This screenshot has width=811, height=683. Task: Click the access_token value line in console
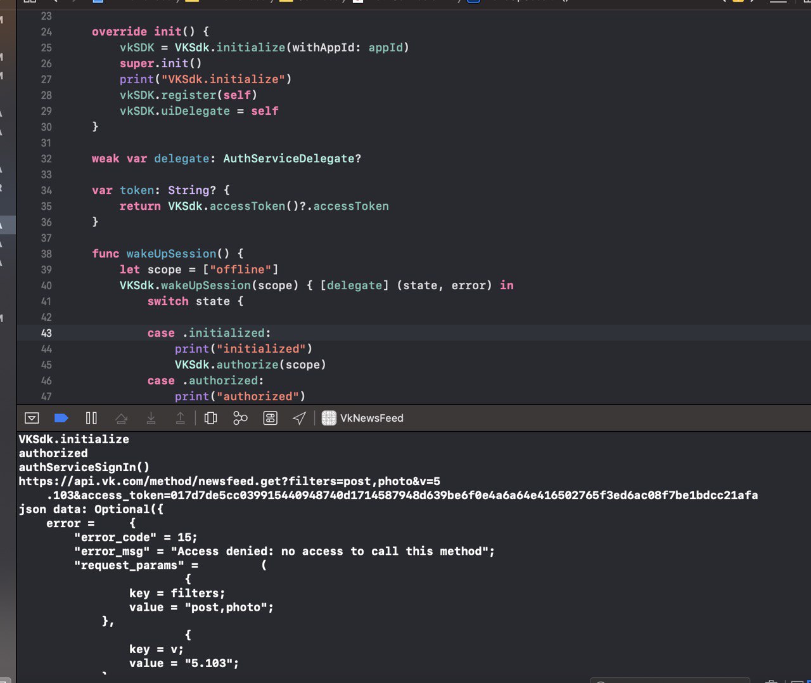(x=402, y=495)
